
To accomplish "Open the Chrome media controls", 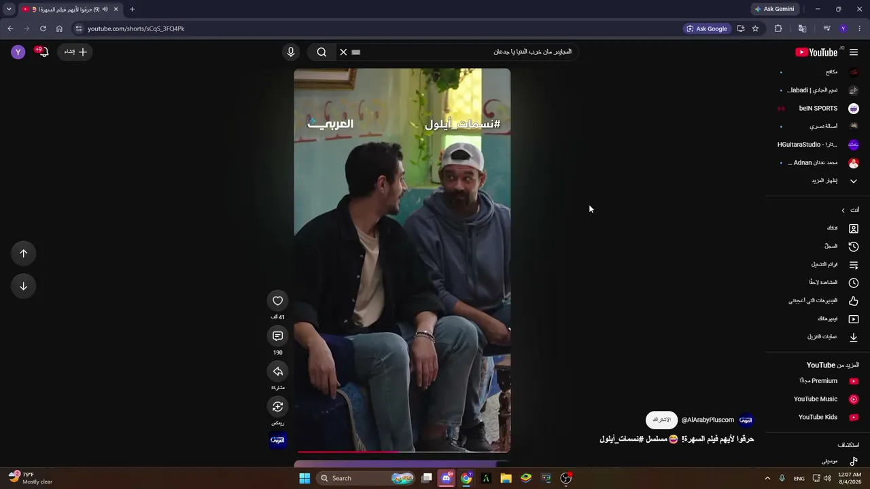I will point(826,29).
